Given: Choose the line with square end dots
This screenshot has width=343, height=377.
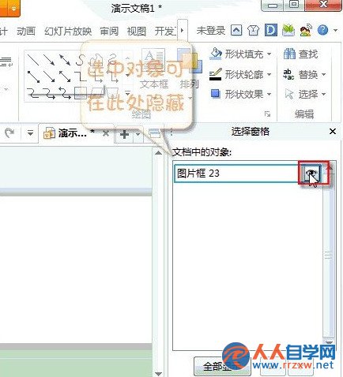Looking at the screenshot, I should (33, 77).
